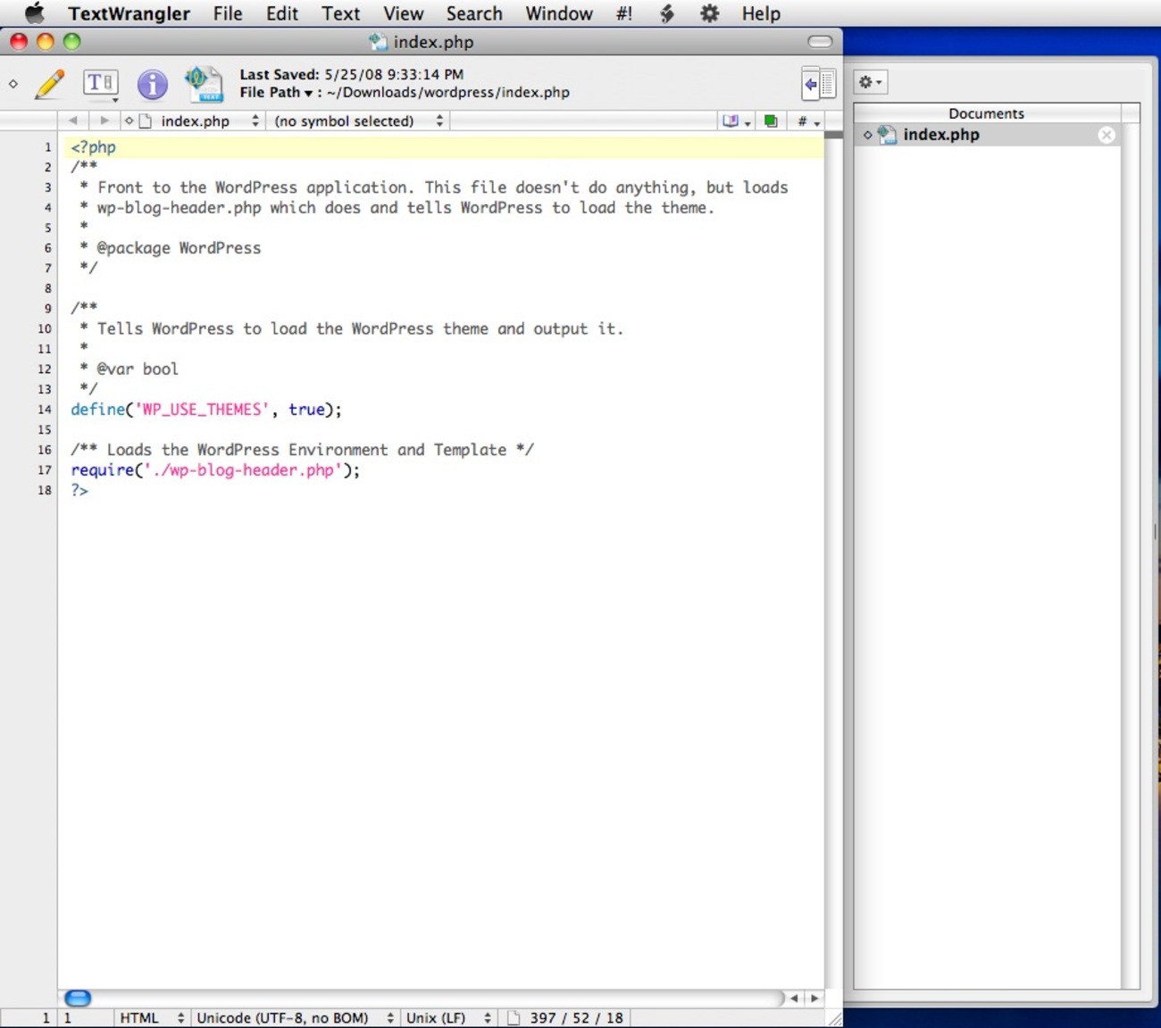This screenshot has width=1161, height=1028.
Task: Click the info icon for document statistics
Action: click(x=153, y=84)
